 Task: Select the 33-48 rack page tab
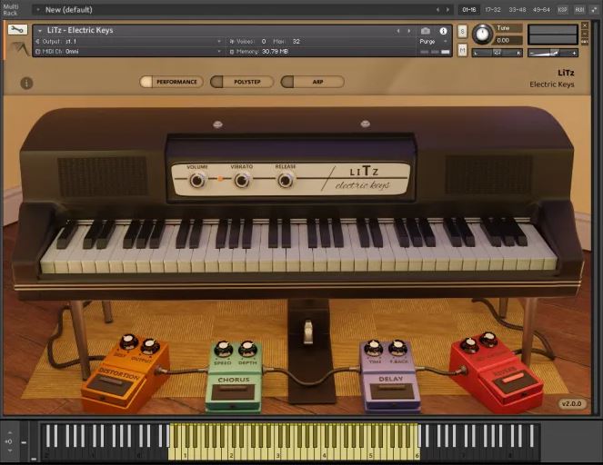point(517,10)
